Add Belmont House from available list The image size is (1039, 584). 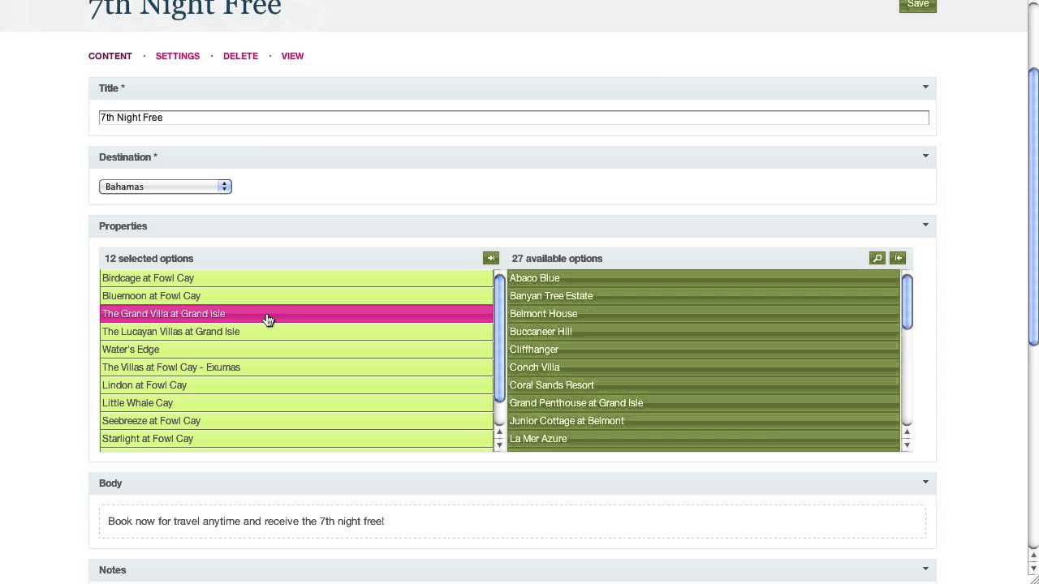pos(704,314)
